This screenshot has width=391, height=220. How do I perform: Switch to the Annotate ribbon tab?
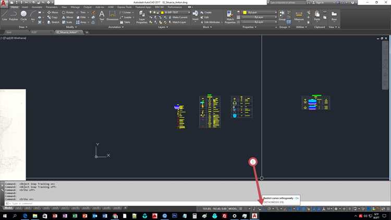[37, 7]
